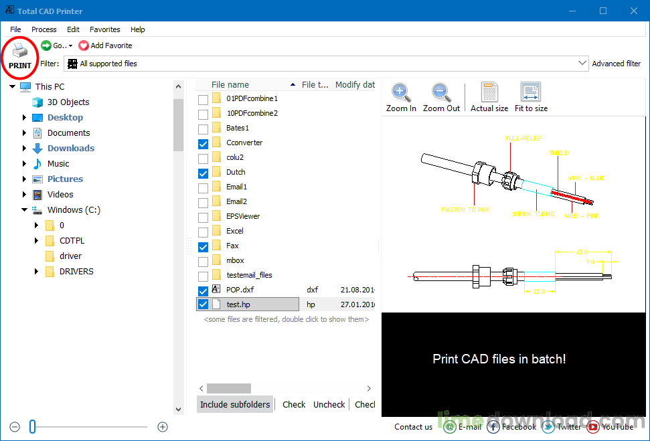Screen dimensions: 650x441
Task: Expand the CDTPL folder node
Action: click(x=36, y=241)
